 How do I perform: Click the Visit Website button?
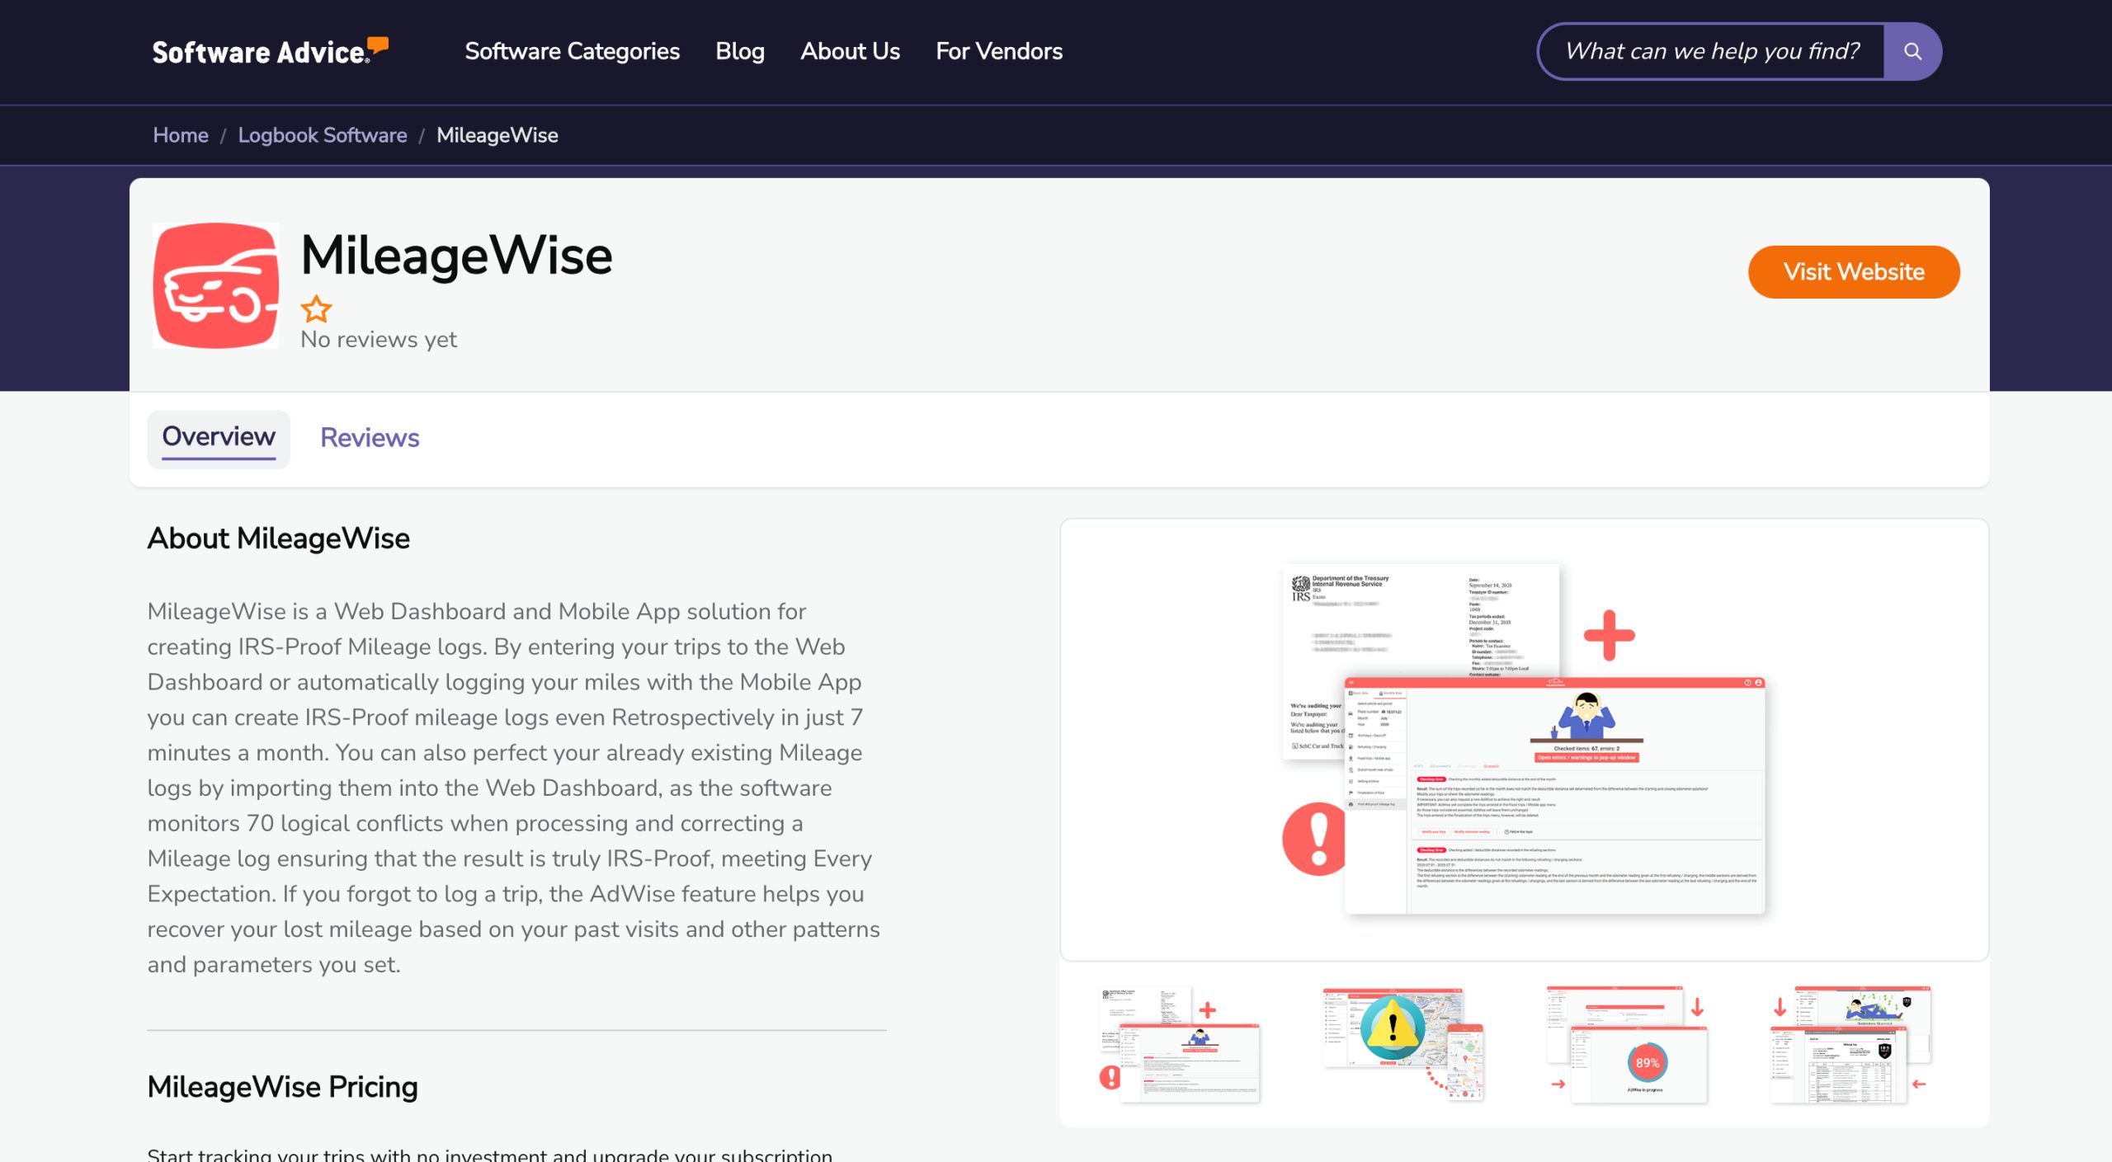click(1853, 272)
